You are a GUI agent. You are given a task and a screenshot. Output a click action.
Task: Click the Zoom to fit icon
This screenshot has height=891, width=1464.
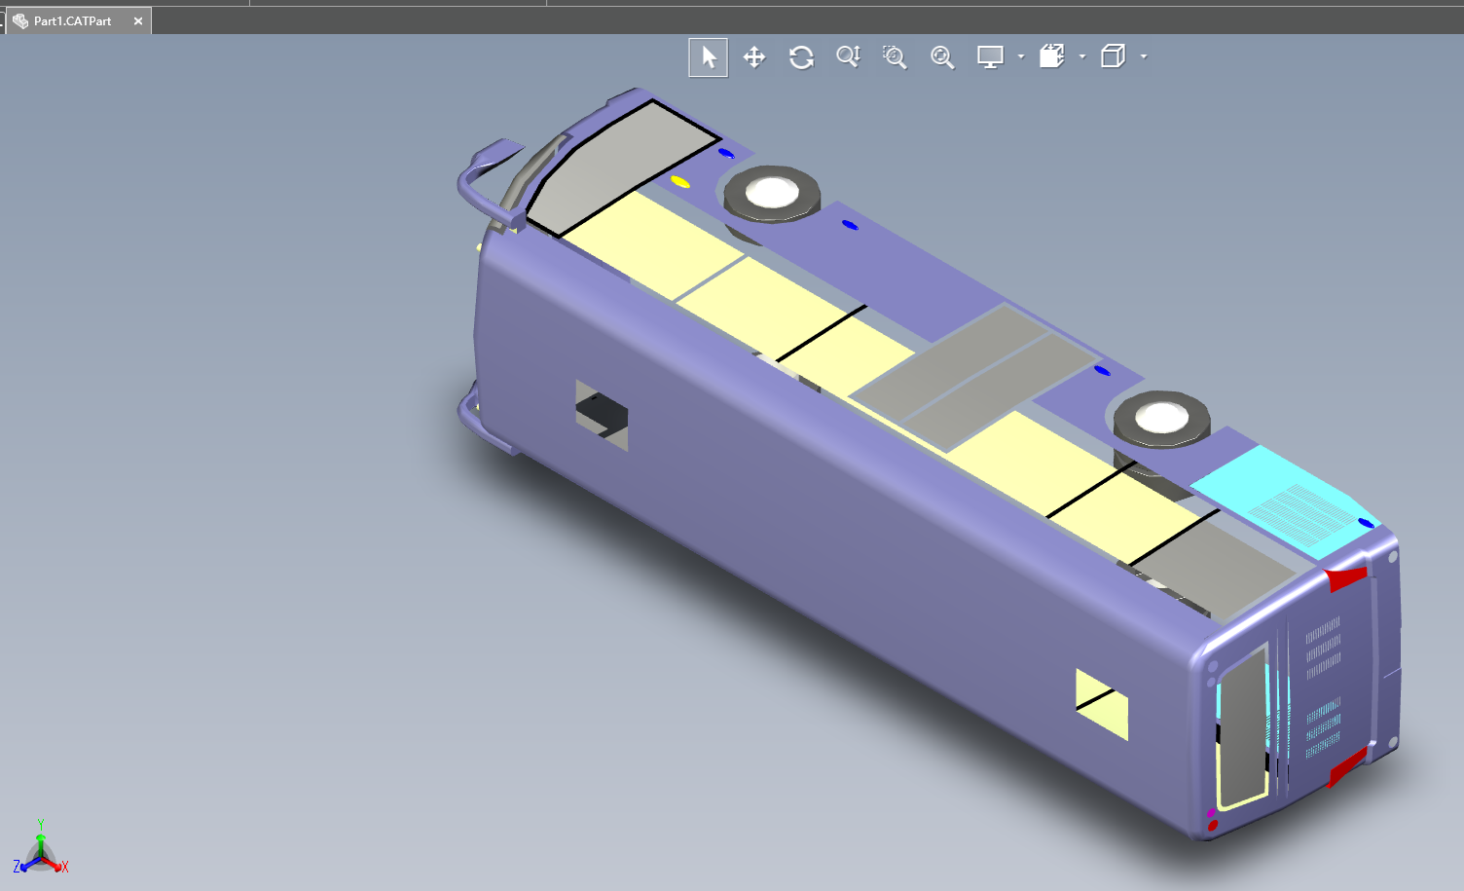pyautogui.click(x=941, y=57)
